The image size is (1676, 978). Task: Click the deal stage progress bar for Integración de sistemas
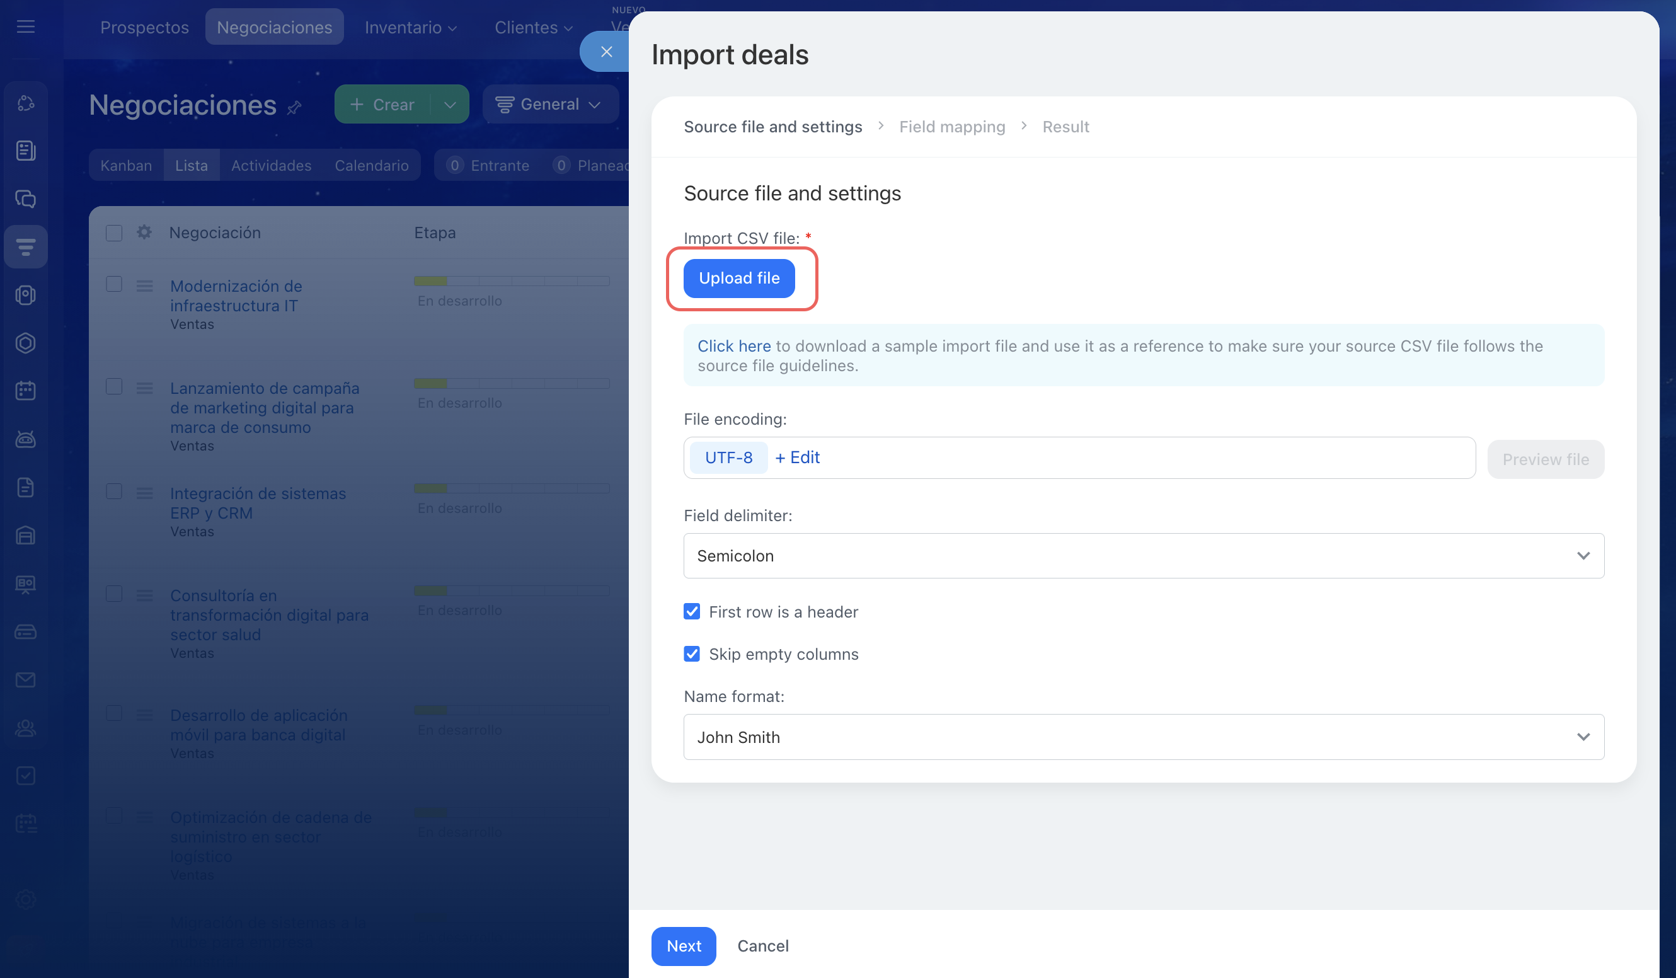[511, 488]
